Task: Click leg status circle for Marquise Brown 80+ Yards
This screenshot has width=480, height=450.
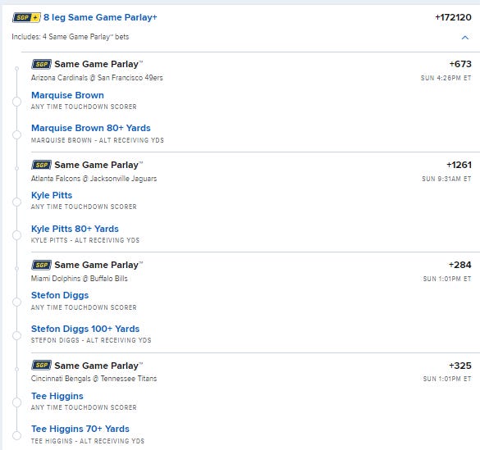Action: click(x=17, y=134)
